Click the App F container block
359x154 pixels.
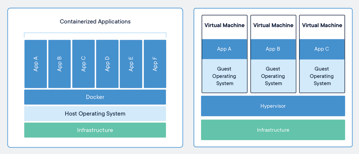155,64
